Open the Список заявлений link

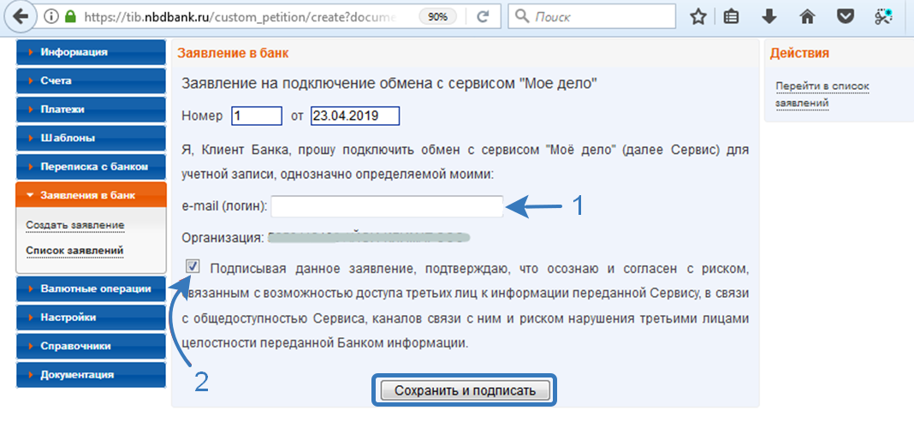(x=74, y=251)
